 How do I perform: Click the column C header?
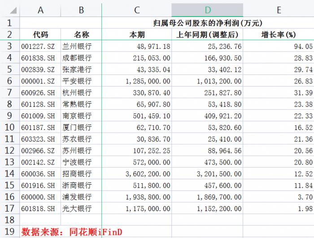(x=137, y=10)
